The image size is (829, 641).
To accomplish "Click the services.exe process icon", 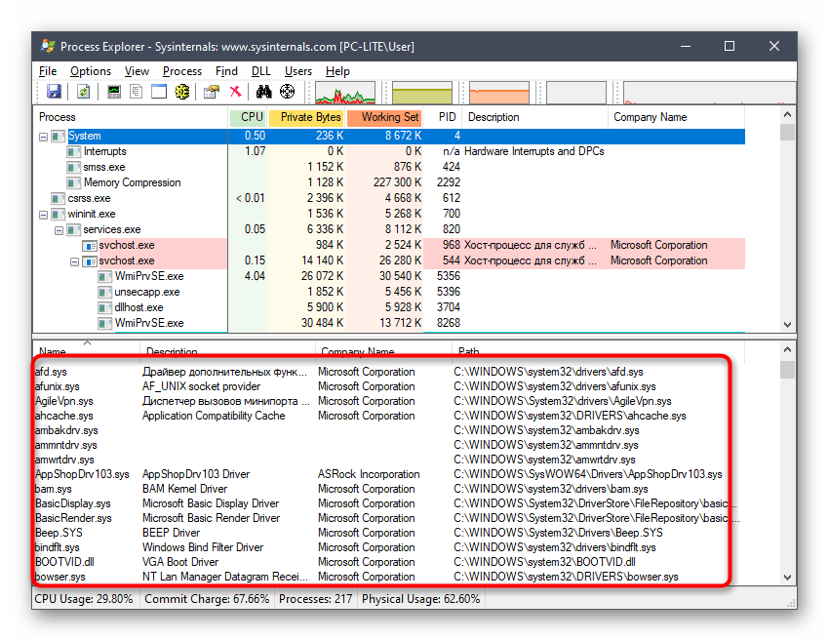I will click(x=74, y=229).
